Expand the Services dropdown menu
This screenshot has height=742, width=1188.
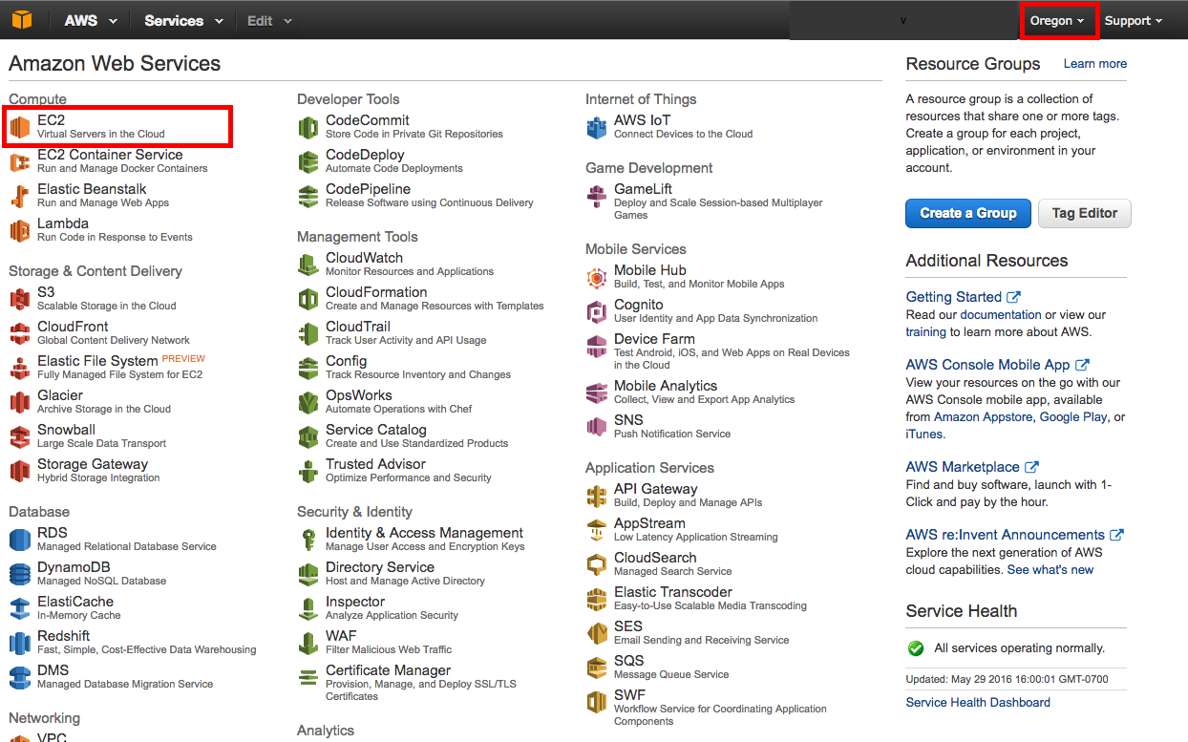coord(183,21)
